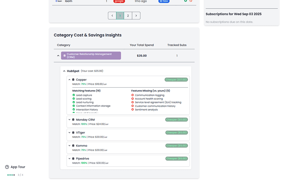Select the current page 1 button
This screenshot has width=287, height=186.
click(x=120, y=16)
